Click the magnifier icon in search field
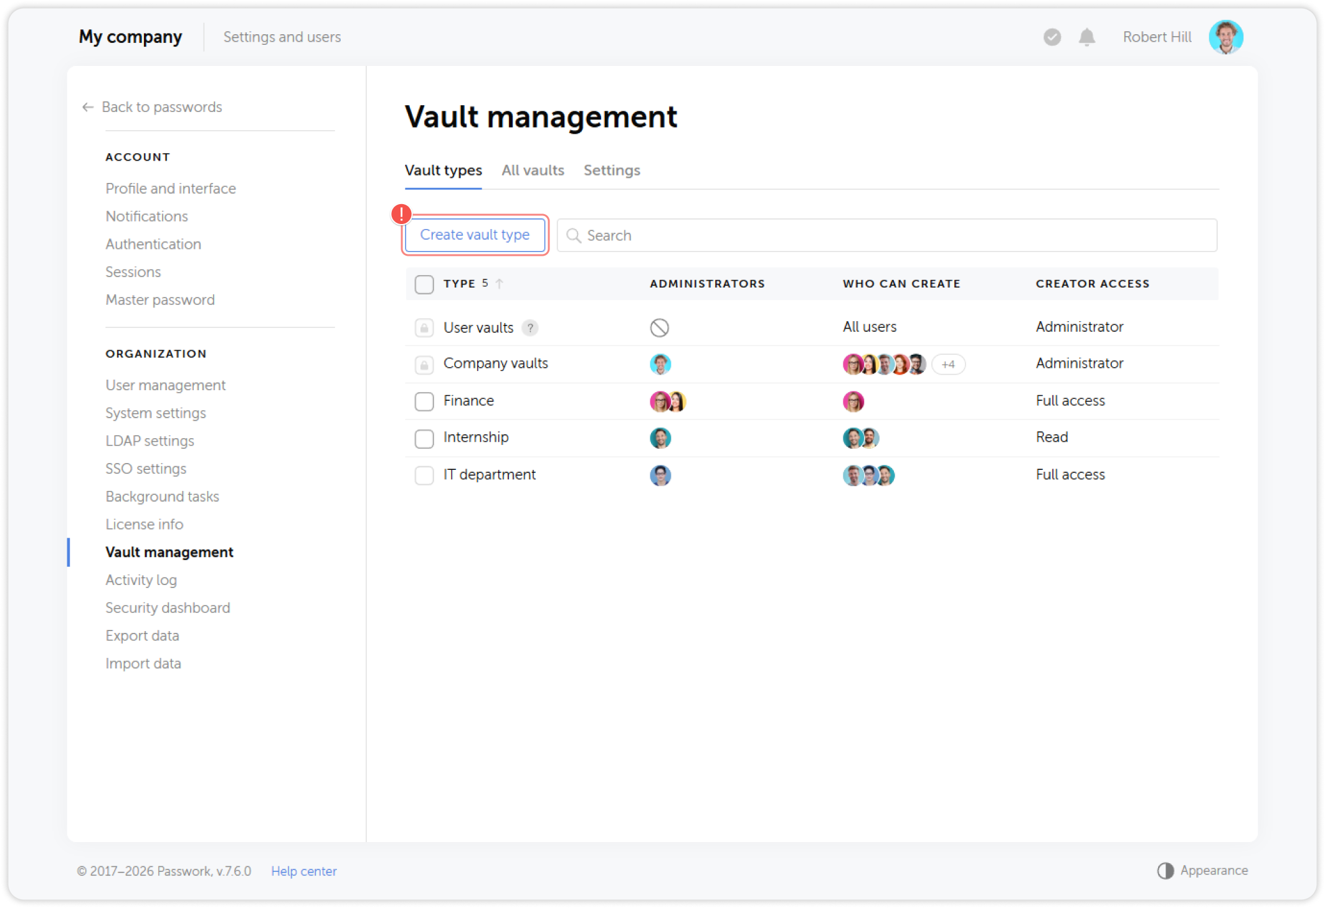1325x908 pixels. [x=573, y=235]
